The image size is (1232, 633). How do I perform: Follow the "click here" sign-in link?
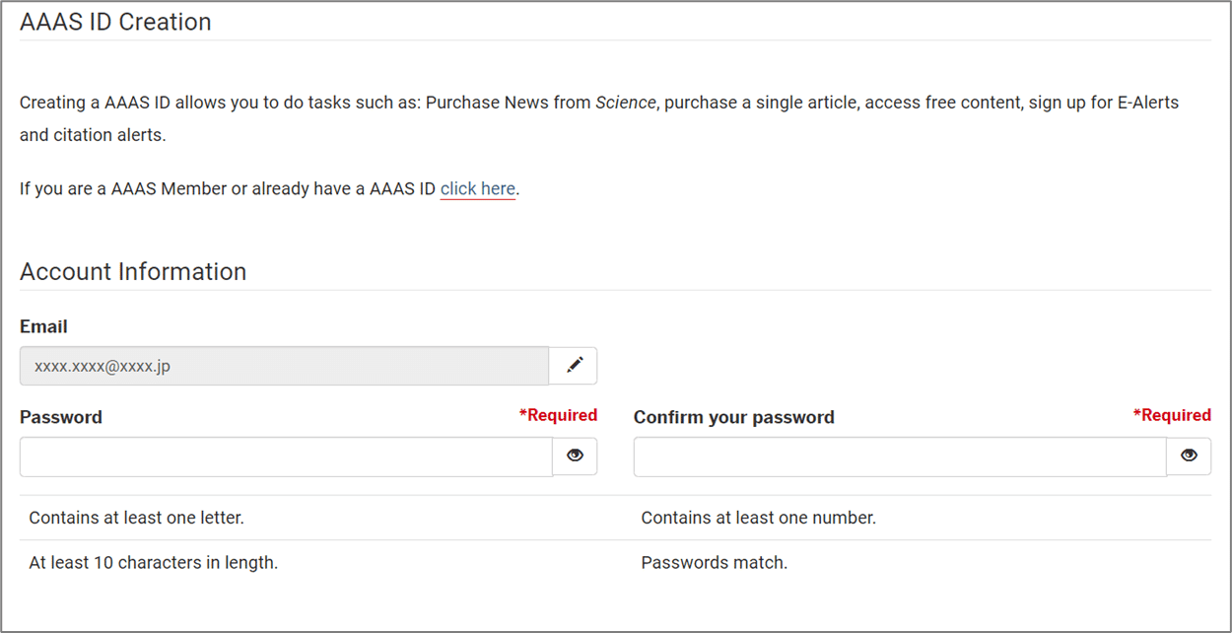pyautogui.click(x=477, y=188)
